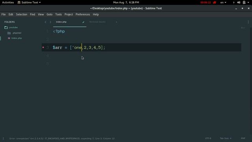Open the tab options vertical dots menu
Screen dimensions: 252x142
point(248,22)
